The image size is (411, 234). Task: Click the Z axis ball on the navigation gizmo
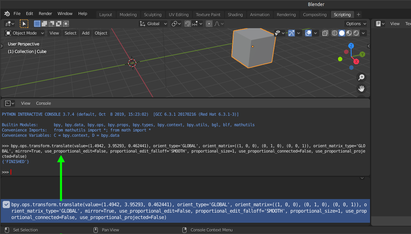351,45
